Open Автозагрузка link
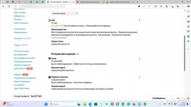 20,55
